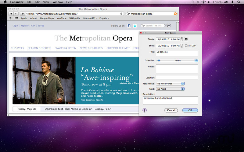This screenshot has width=244, height=152.
Task: Visit the Met's Facebook page icon
Action: 129,26
